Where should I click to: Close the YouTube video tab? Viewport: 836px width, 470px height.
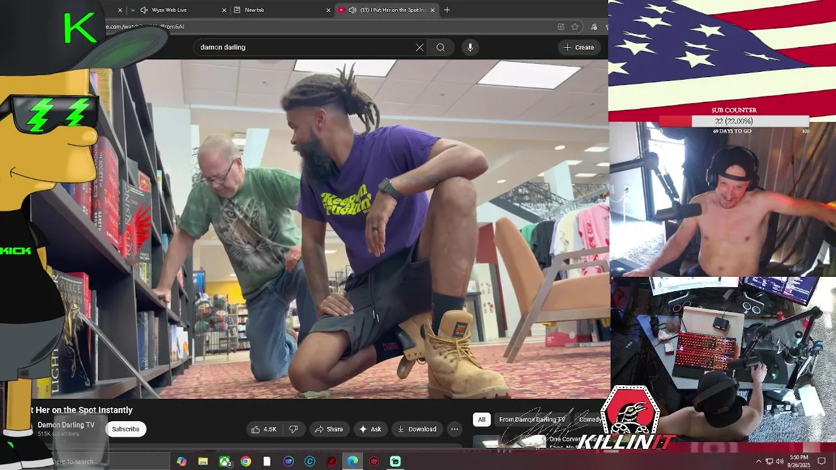(432, 10)
